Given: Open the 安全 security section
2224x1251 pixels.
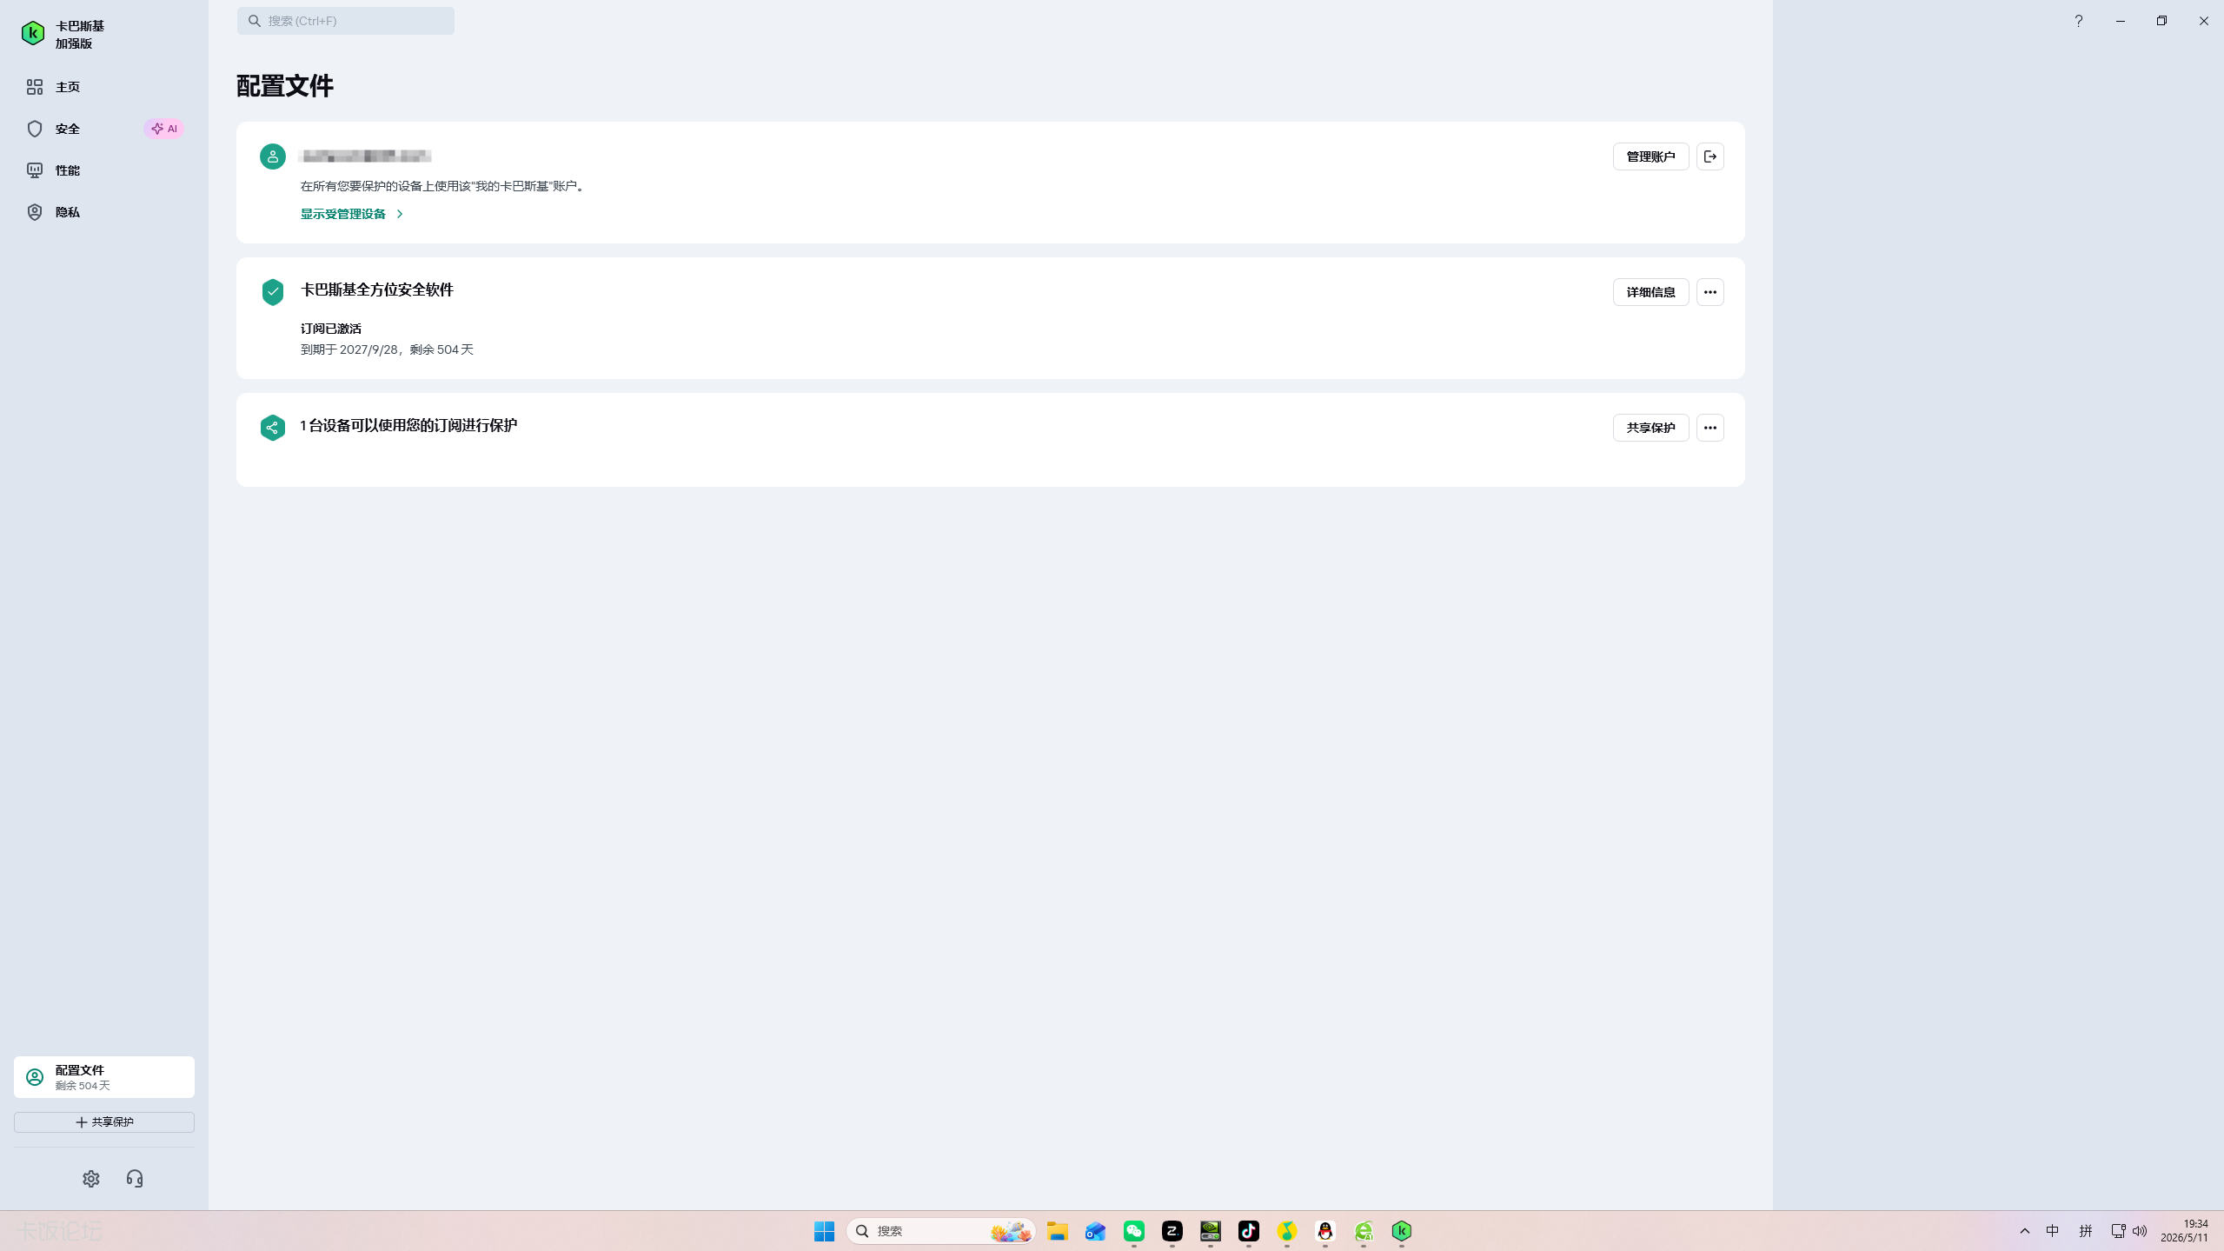Looking at the screenshot, I should tap(104, 129).
